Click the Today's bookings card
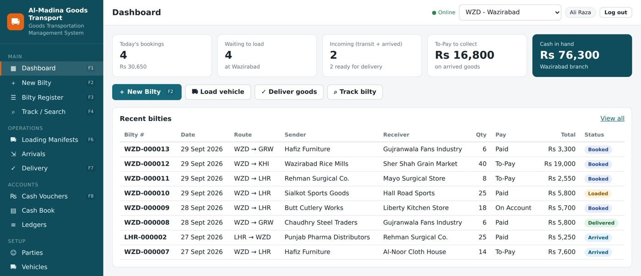641x276 pixels. (162, 55)
